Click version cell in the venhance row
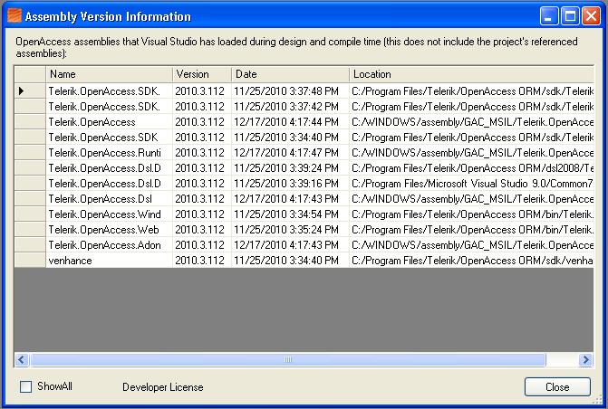Image resolution: width=608 pixels, height=409 pixels. coord(202,261)
